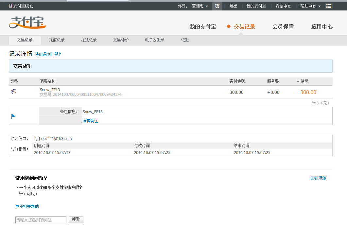Expand the 帮助中心 dropdown
The image size is (347, 225).
point(310,6)
